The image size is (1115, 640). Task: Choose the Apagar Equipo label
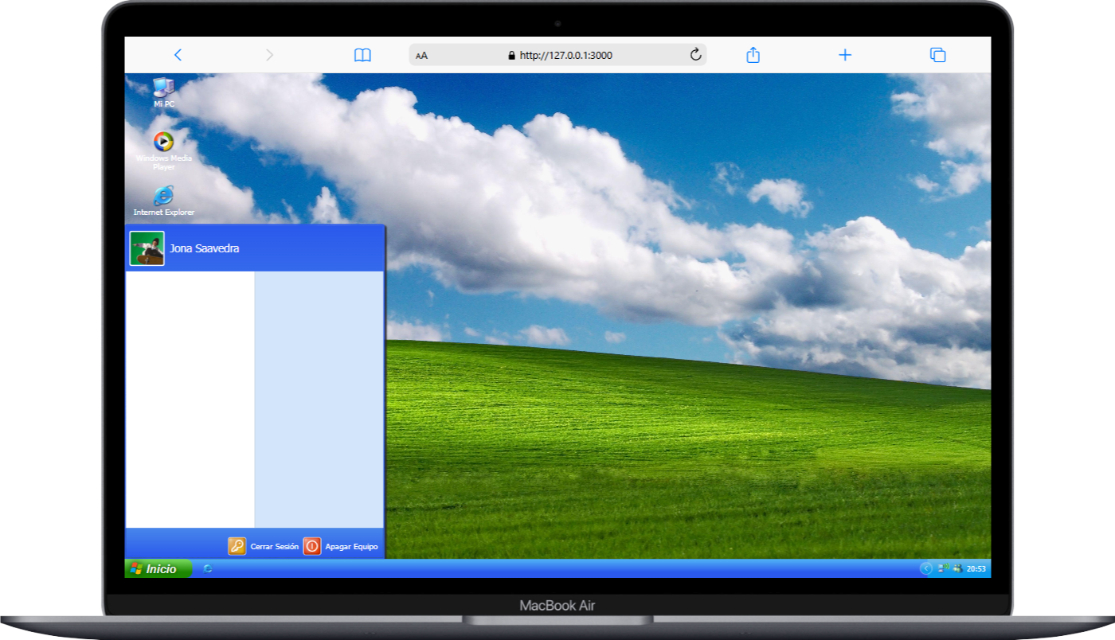coord(351,547)
